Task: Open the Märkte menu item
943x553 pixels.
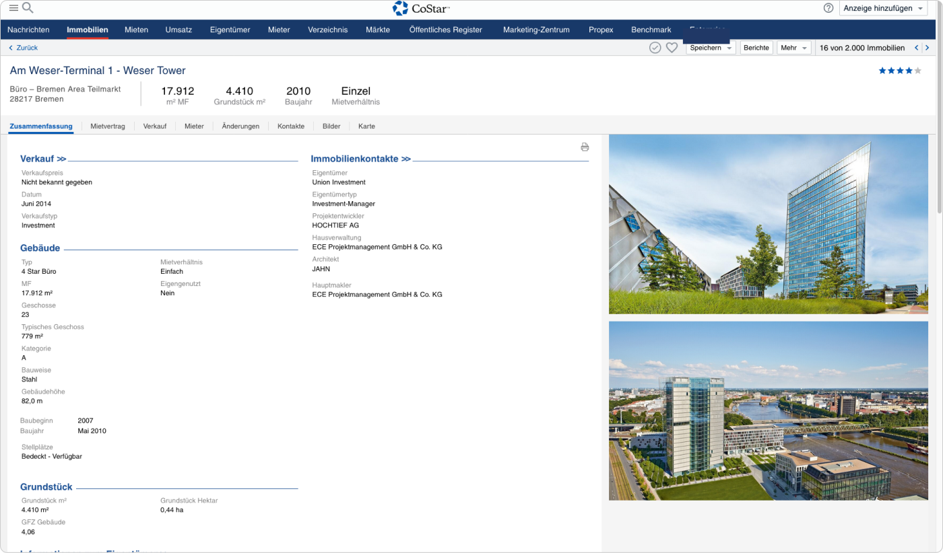Action: pos(378,30)
